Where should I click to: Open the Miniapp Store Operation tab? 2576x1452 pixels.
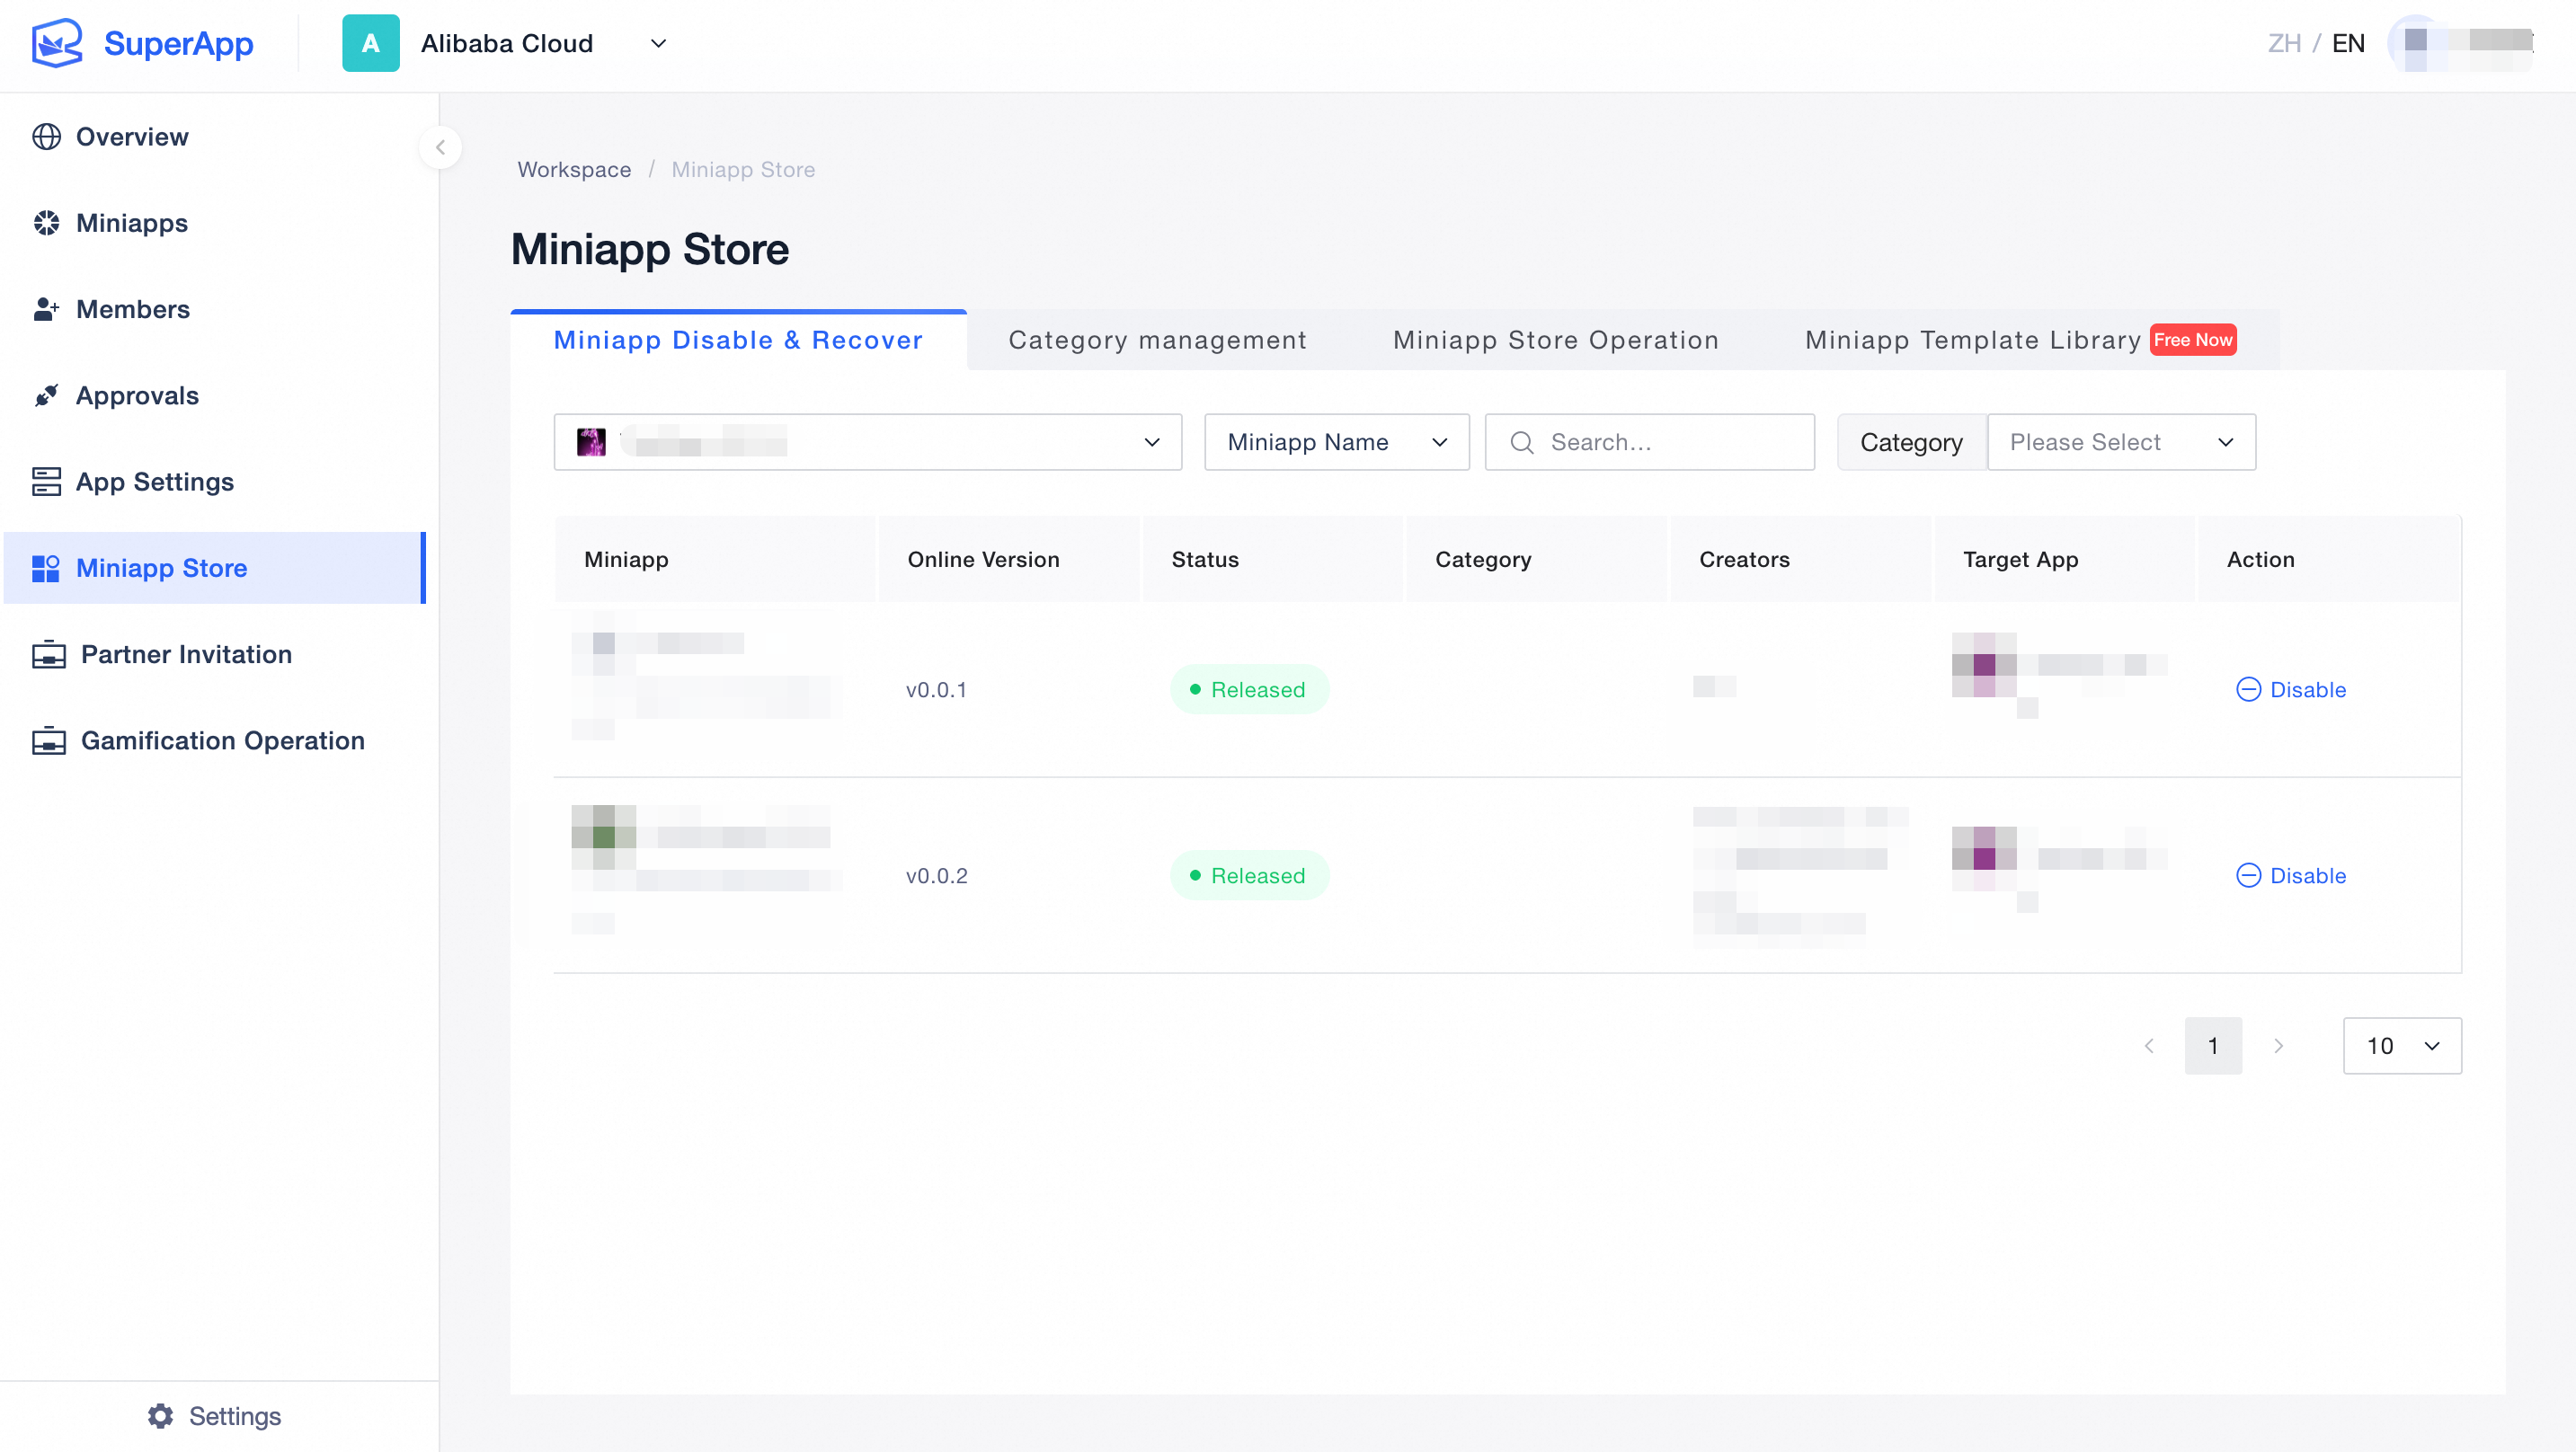pyautogui.click(x=1556, y=340)
